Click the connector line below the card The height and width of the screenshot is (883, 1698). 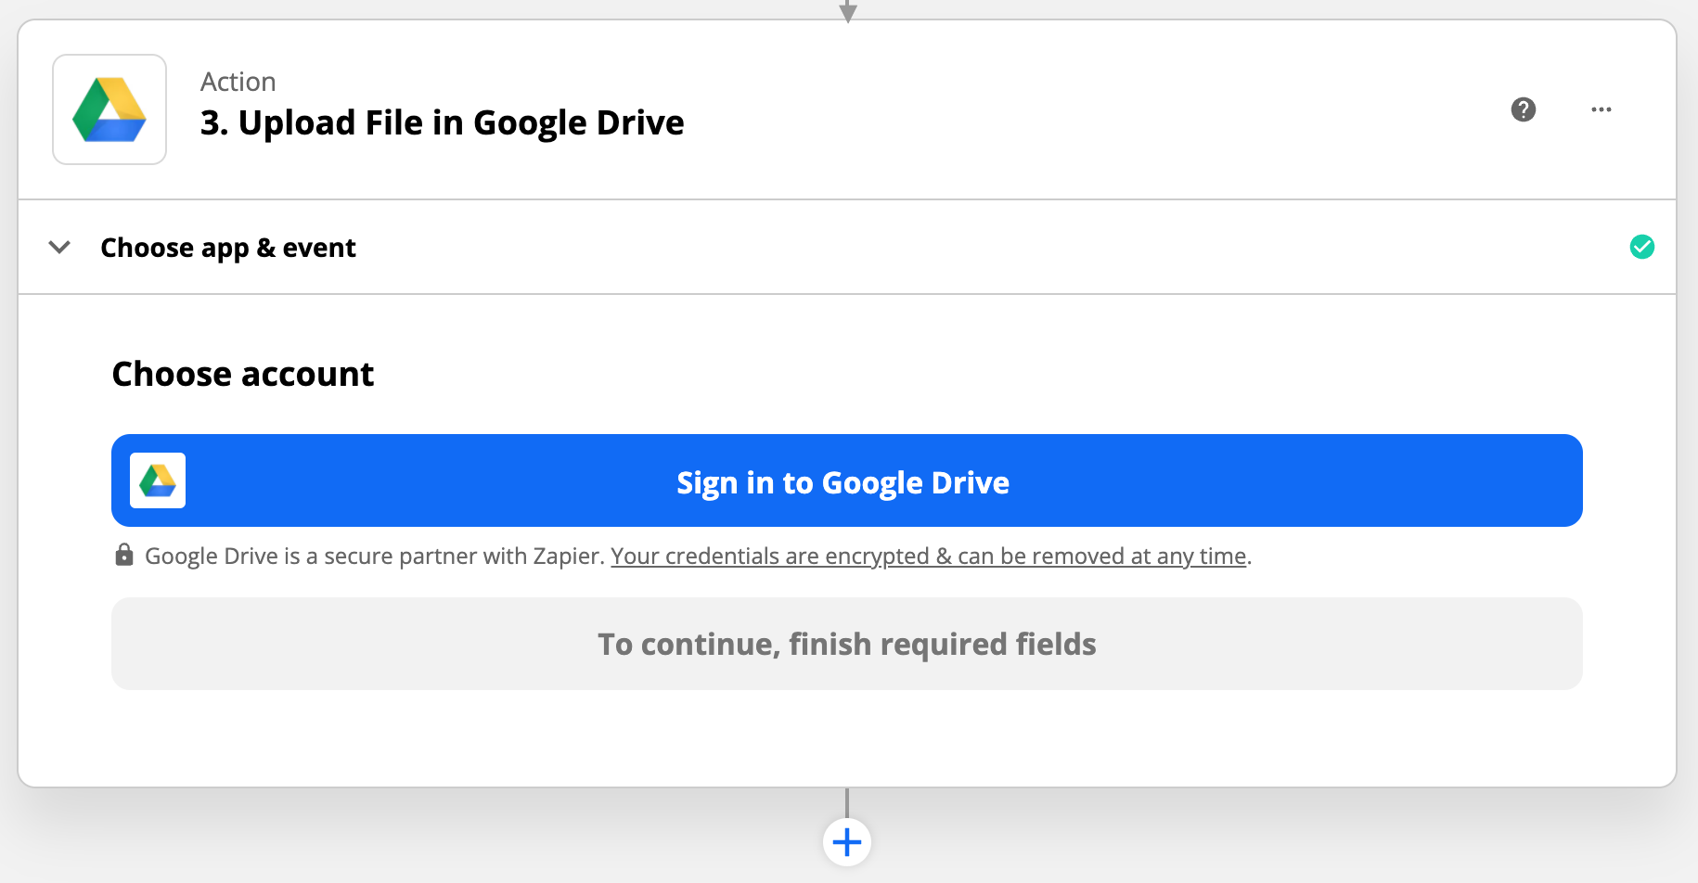tap(847, 802)
